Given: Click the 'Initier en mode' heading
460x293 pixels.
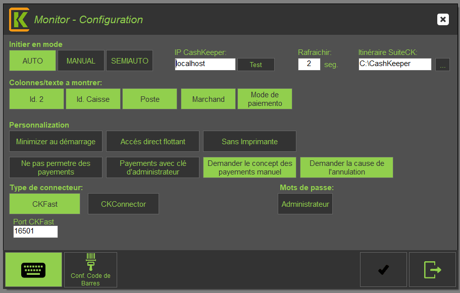Looking at the screenshot, I should point(36,44).
